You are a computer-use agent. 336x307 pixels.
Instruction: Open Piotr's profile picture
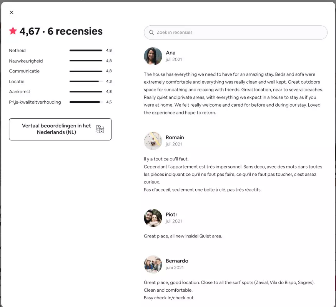(153, 218)
